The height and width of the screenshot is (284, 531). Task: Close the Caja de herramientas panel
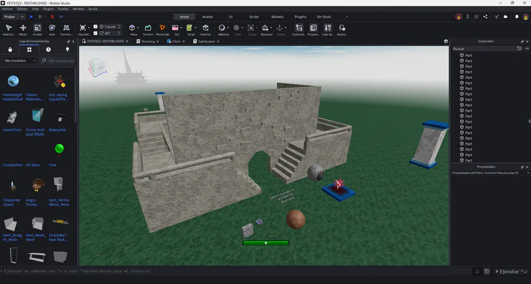point(74,41)
